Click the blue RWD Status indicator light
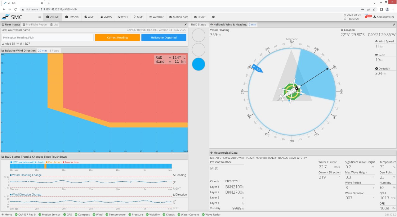The image size is (397, 217). click(x=198, y=64)
